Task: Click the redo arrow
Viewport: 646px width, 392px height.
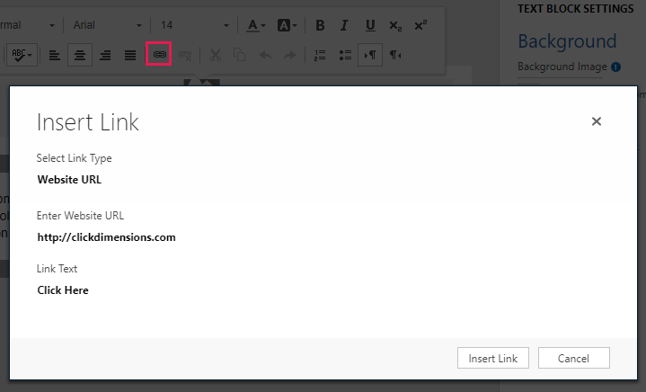Action: coord(290,55)
